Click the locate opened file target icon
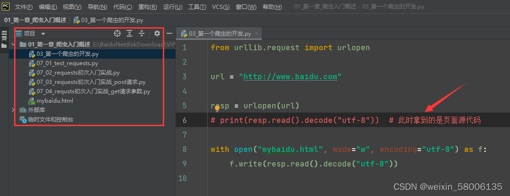 tap(117, 33)
